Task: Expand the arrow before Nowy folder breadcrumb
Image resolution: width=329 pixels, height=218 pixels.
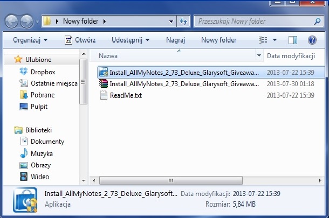Action: [57, 22]
